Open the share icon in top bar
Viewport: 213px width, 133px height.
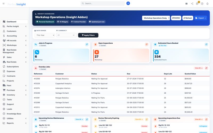pyautogui.click(x=192, y=4)
